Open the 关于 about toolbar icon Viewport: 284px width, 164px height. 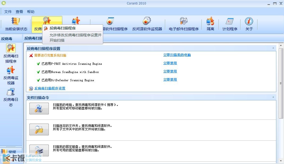click(249, 24)
